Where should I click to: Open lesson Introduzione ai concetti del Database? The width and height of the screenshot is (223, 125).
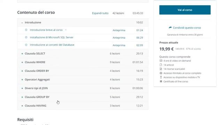coord(52,45)
